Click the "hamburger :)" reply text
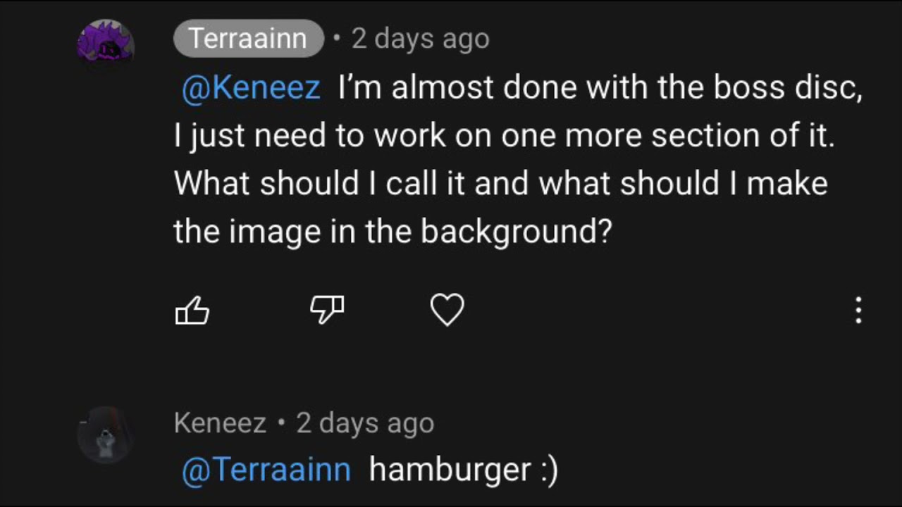 pyautogui.click(x=463, y=470)
